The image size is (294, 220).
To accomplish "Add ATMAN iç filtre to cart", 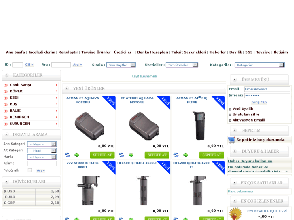I will click(212, 155).
